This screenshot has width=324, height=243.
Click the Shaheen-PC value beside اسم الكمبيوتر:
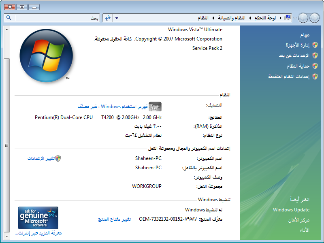click(x=148, y=158)
